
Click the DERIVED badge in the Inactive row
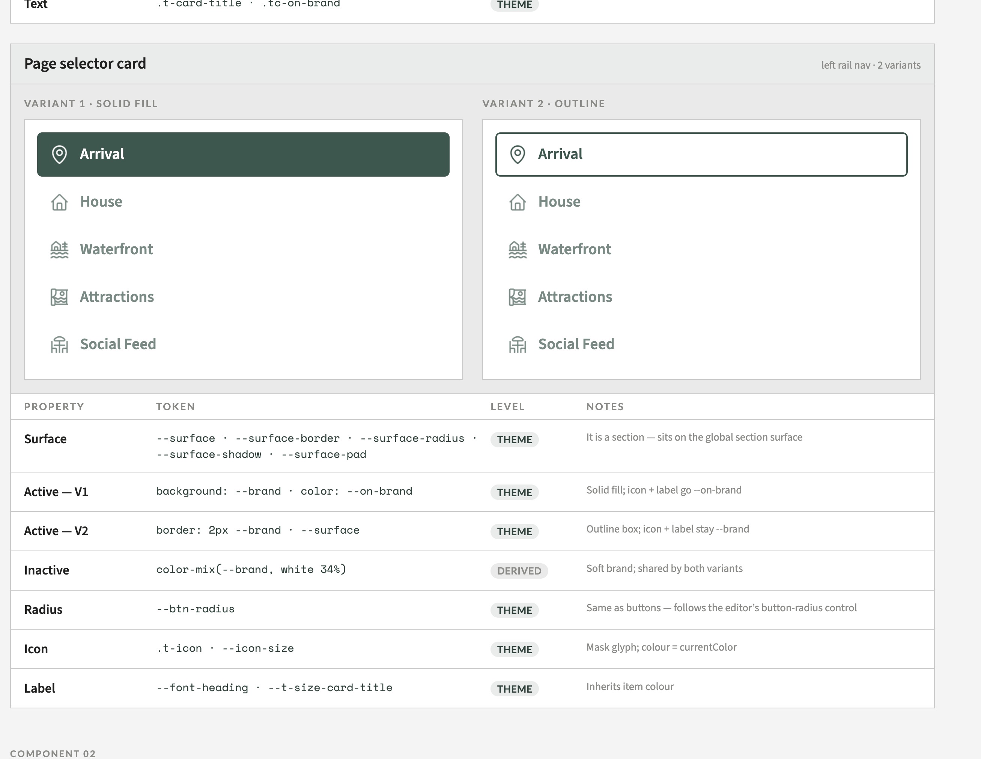519,571
